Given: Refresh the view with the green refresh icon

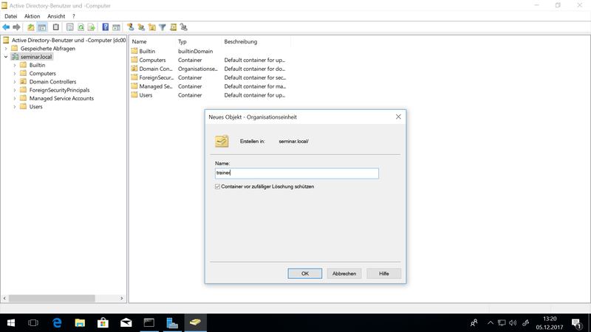Looking at the screenshot, I should coord(81,27).
